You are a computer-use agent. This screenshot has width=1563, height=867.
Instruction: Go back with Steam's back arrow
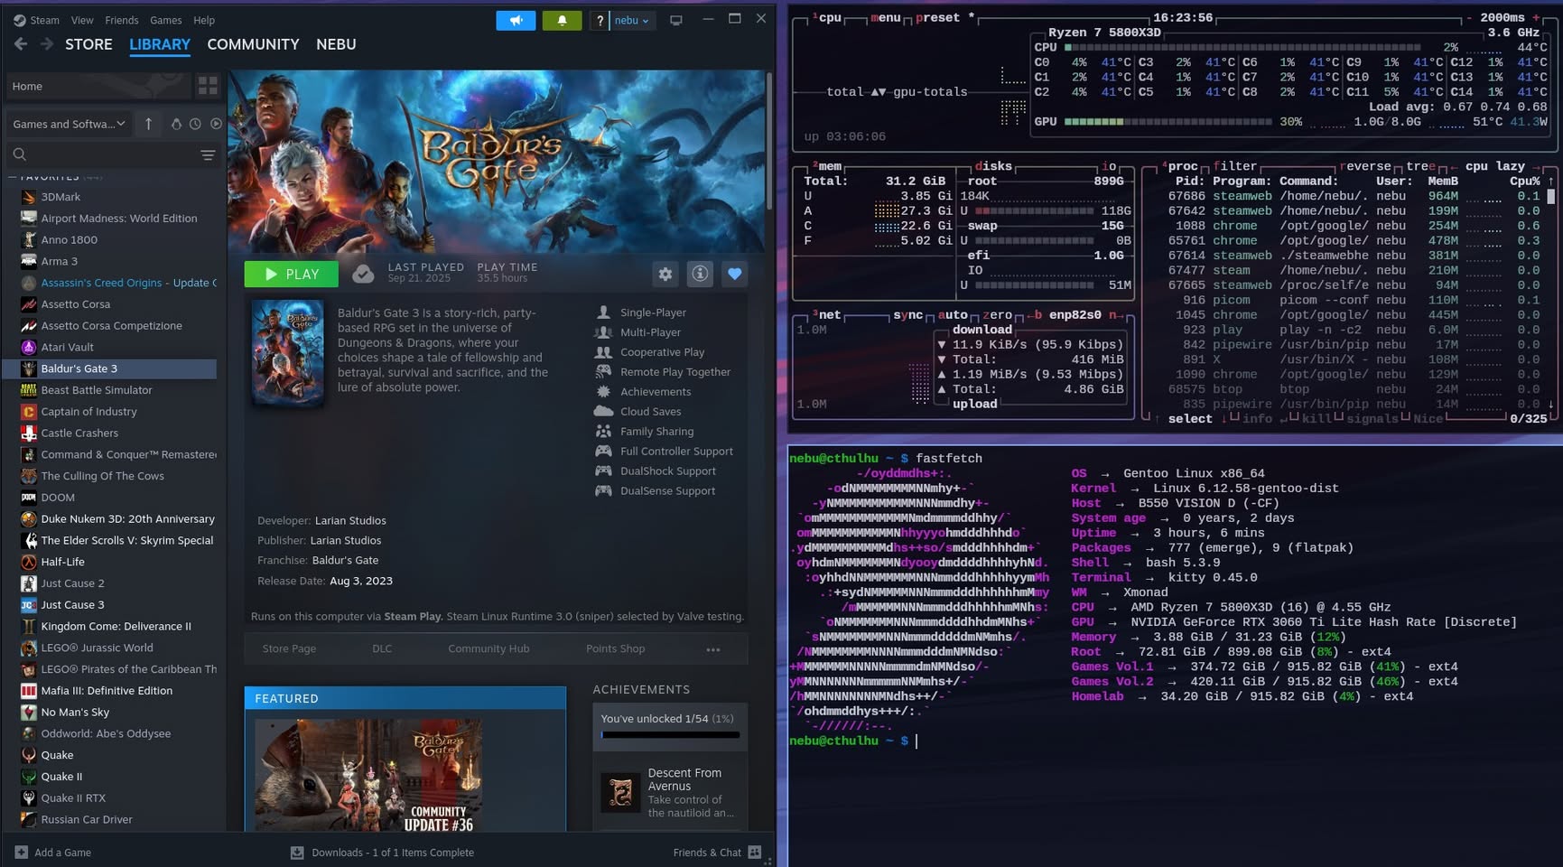pyautogui.click(x=21, y=44)
